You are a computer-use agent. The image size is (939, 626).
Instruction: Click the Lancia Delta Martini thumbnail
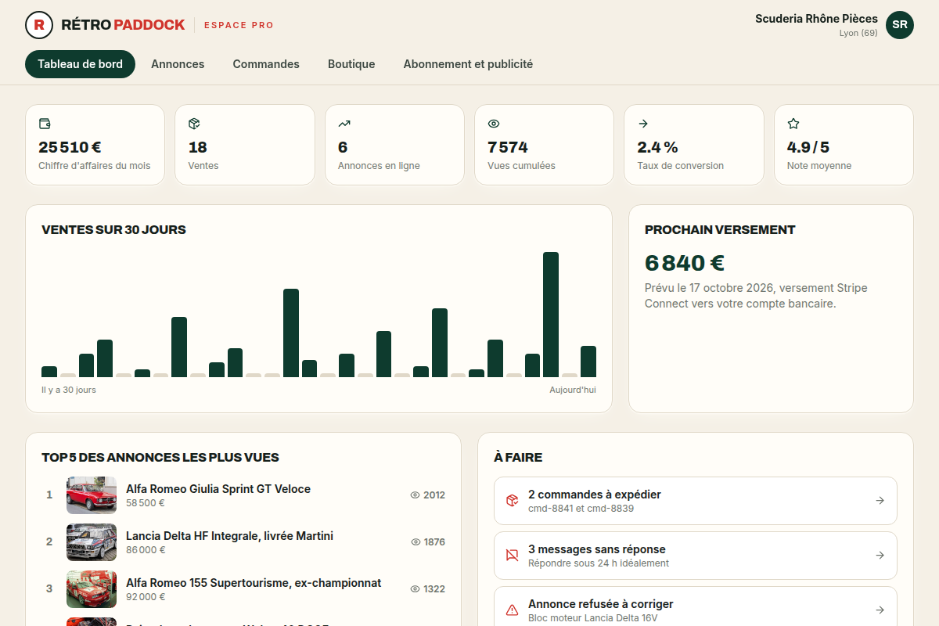pos(92,542)
